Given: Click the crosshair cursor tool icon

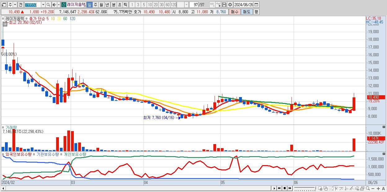Looking at the screenshot, I should [336, 188].
